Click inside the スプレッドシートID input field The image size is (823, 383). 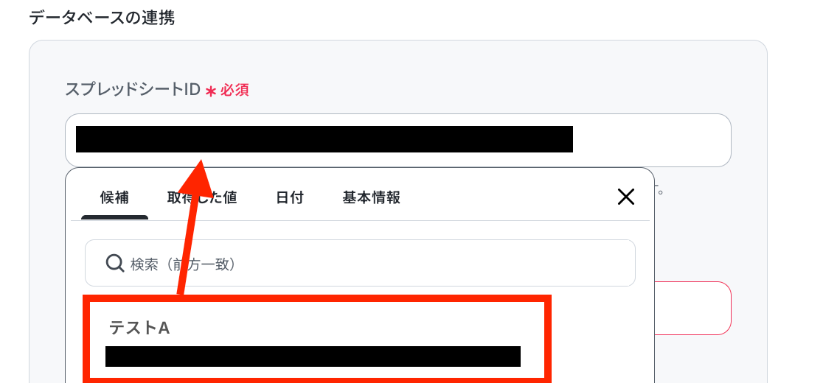(x=397, y=140)
